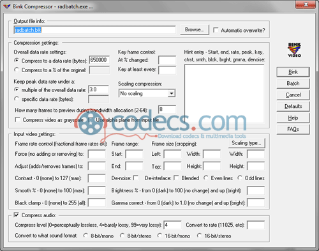Click the % of the original input field
The width and height of the screenshot is (319, 251).
(x=100, y=70)
